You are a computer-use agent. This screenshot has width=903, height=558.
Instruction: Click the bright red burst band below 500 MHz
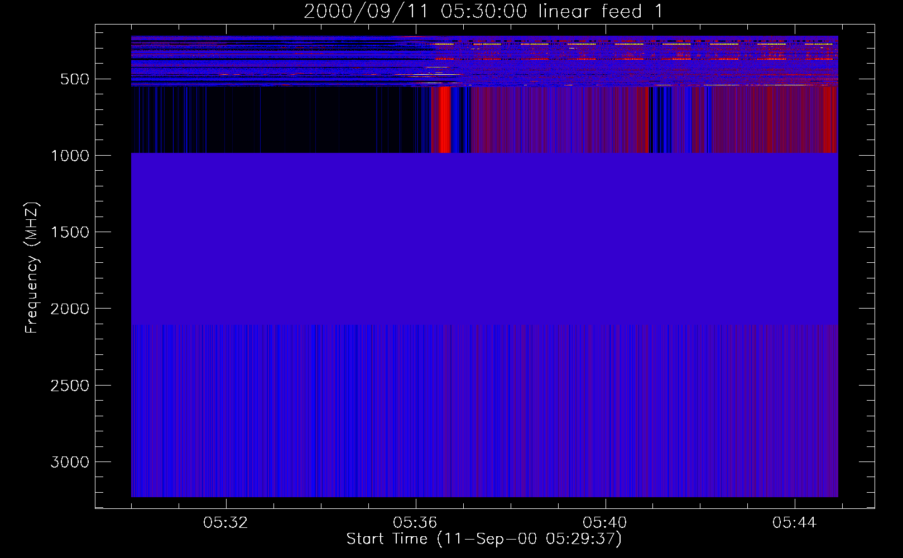point(444,119)
